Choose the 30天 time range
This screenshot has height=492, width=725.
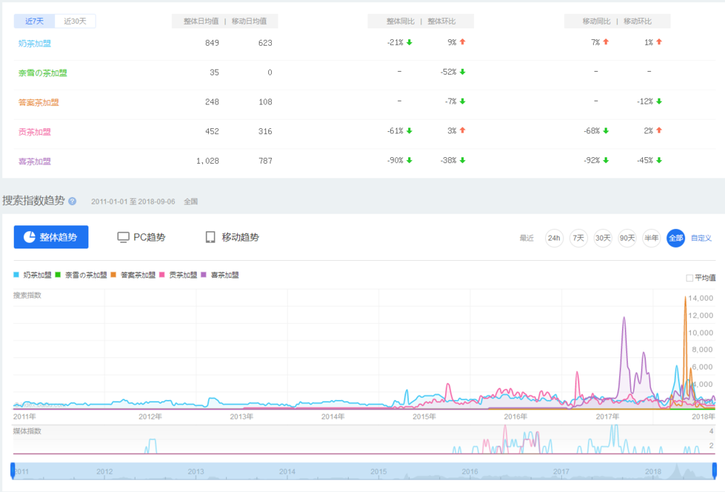click(602, 238)
